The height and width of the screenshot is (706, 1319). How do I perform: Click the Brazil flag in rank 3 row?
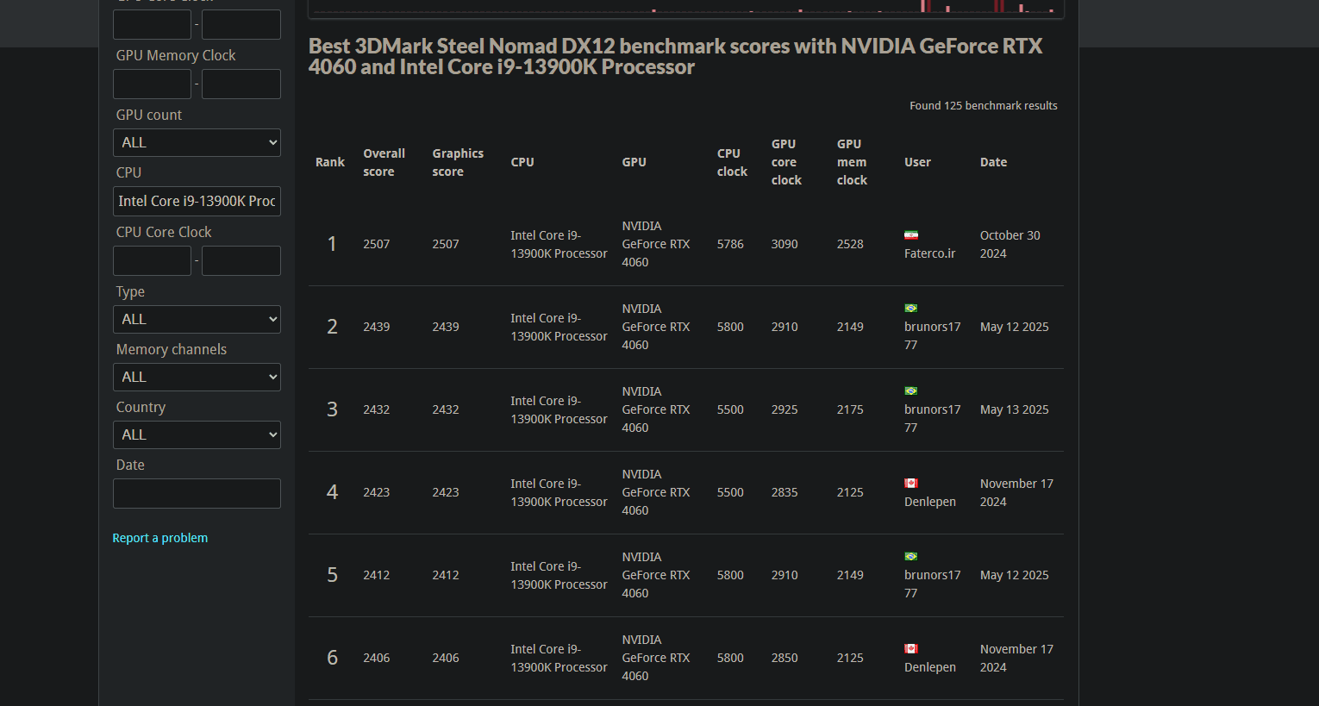[910, 391]
